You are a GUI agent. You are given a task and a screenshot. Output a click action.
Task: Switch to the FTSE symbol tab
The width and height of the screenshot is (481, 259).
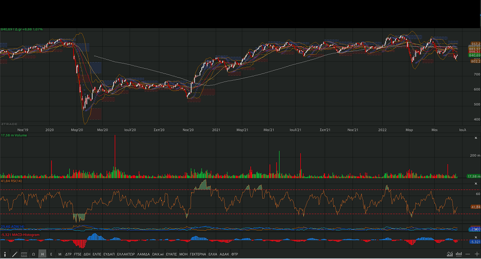click(78, 254)
